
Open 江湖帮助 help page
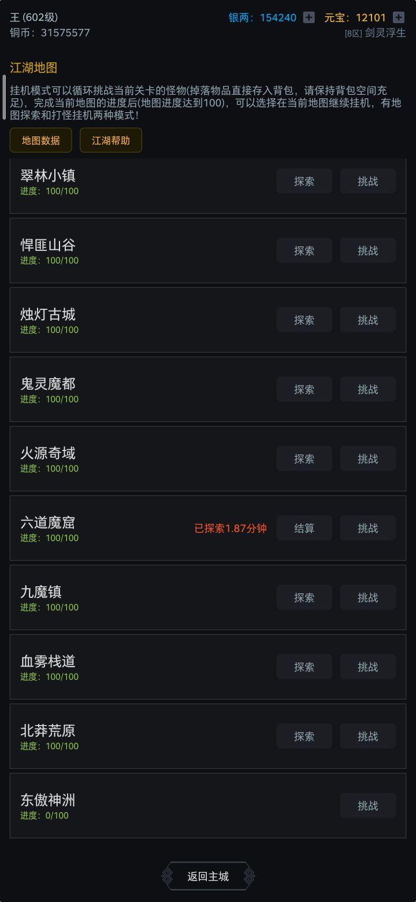pos(111,141)
